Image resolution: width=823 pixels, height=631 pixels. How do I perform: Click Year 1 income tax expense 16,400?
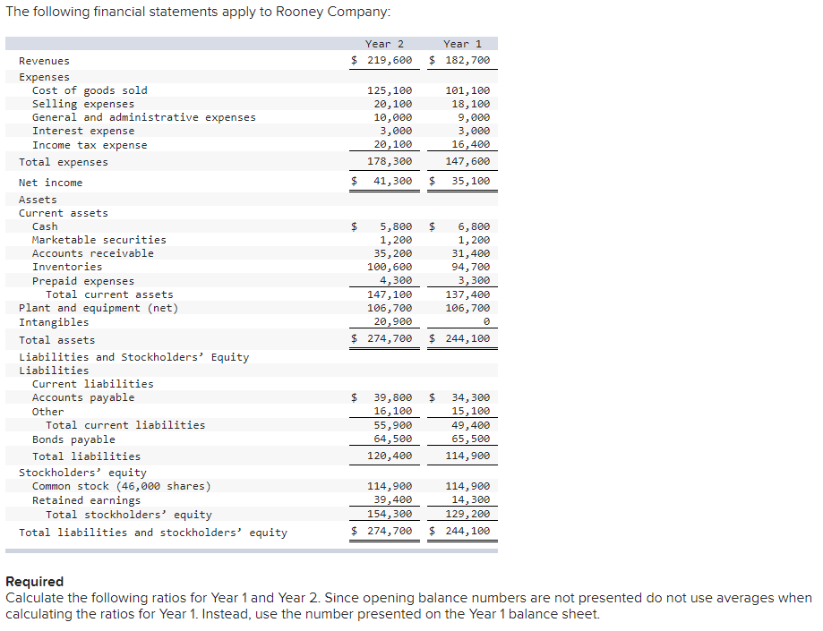pyautogui.click(x=471, y=144)
